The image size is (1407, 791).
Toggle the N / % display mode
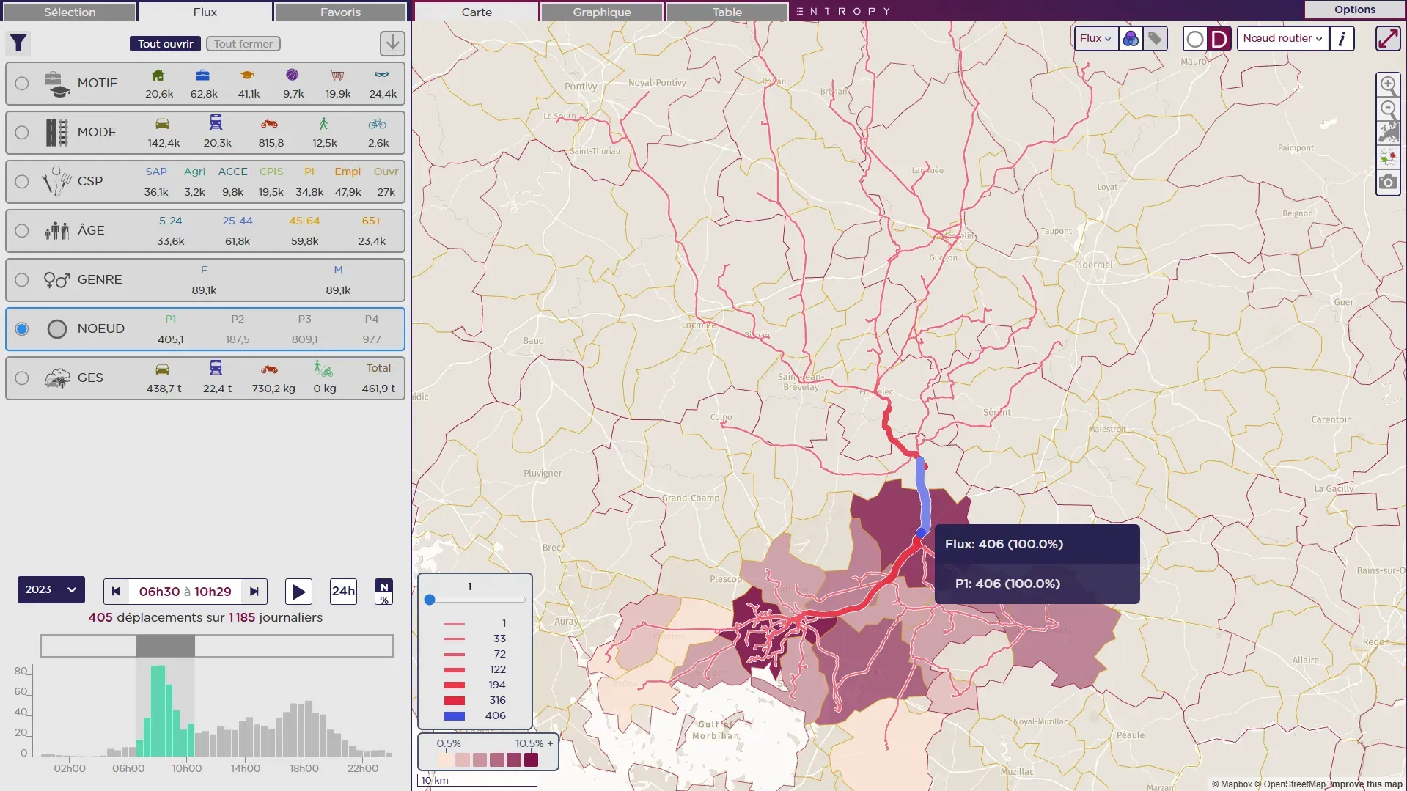(384, 592)
